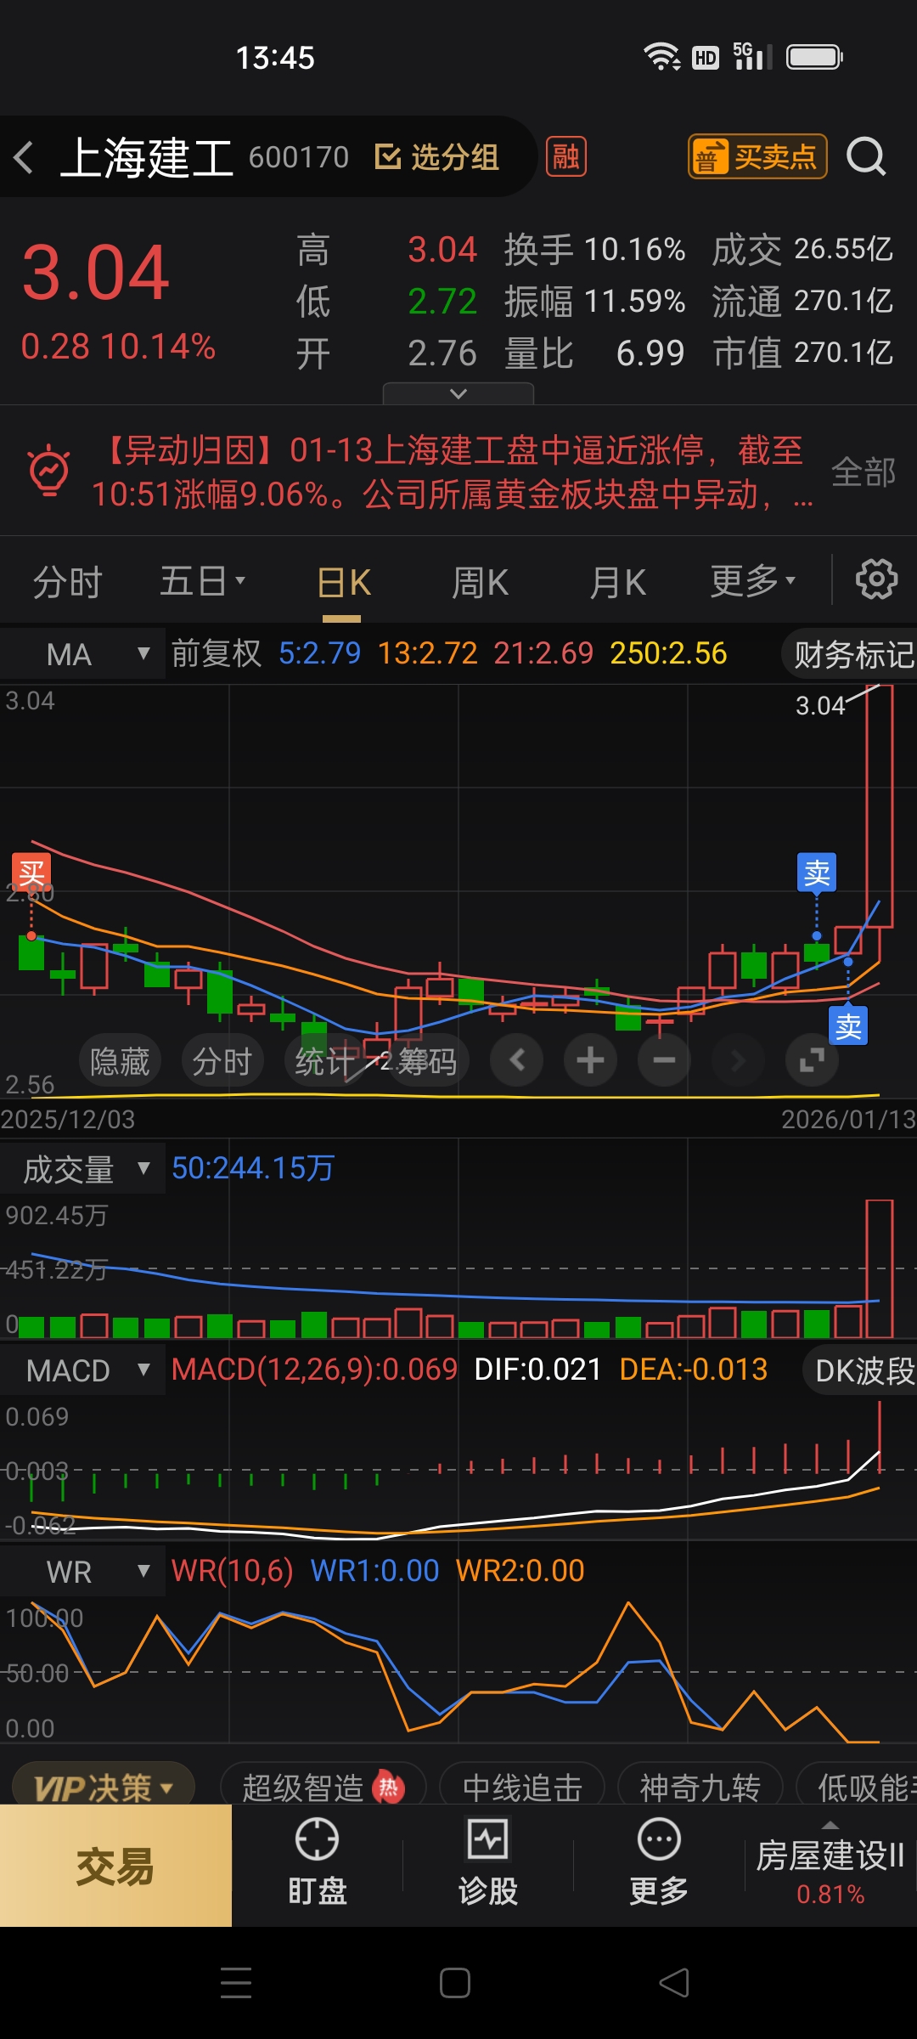Tap the upper 卖 signal marker
The image size is (917, 2039).
click(817, 873)
